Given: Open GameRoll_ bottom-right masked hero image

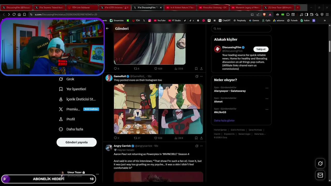Looking at the screenshot, I should coord(181,121).
